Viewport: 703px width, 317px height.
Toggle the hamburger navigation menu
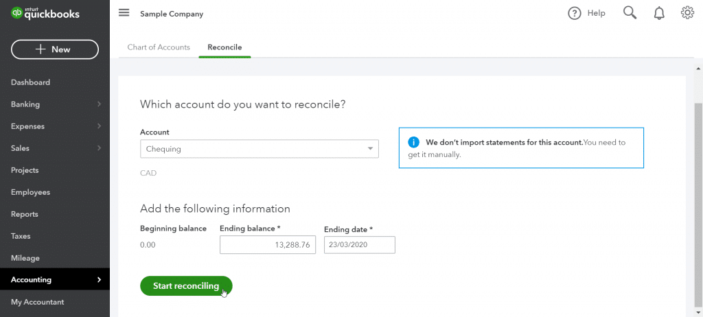click(124, 13)
